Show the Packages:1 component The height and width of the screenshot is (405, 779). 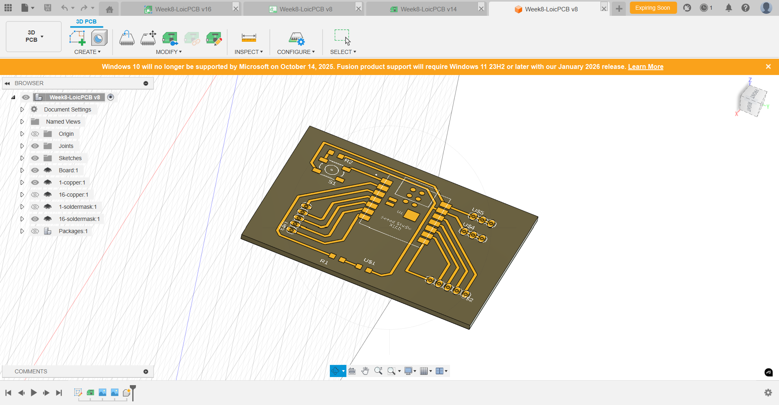click(35, 231)
